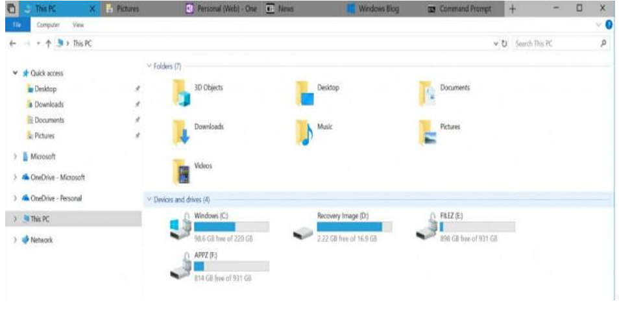This screenshot has height=320, width=619.
Task: Click the refresh icon beside address bar
Action: point(504,43)
